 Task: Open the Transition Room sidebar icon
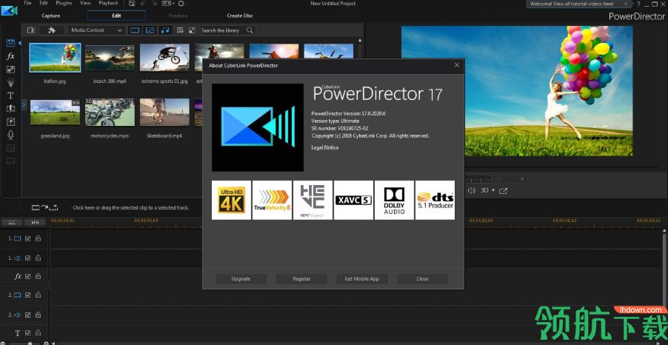click(10, 109)
